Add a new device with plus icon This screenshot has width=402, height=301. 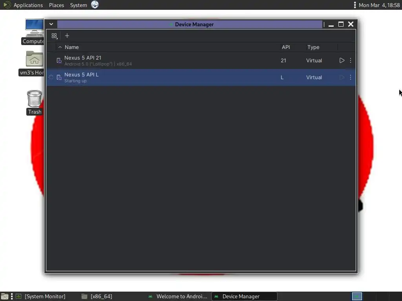click(x=67, y=36)
